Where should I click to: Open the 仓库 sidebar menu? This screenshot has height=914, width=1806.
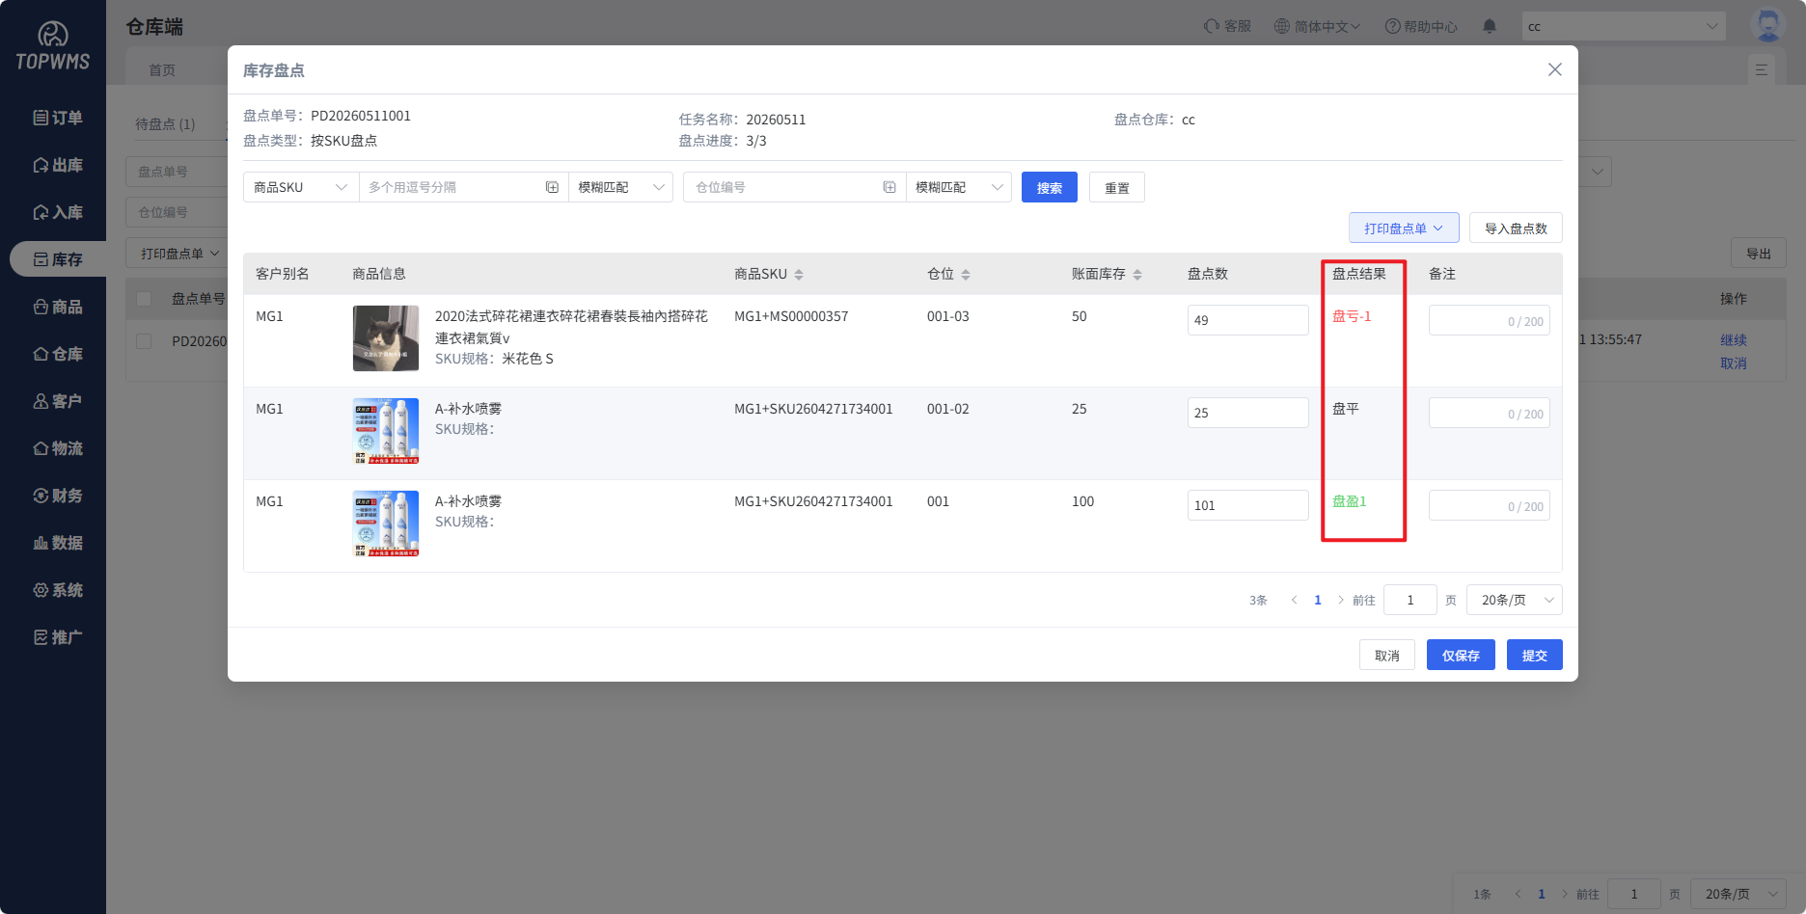point(57,354)
